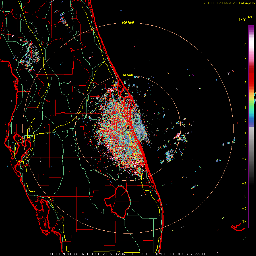The image size is (256, 256).
Task: Click the DZD product label above color scale
Action: coord(250,17)
